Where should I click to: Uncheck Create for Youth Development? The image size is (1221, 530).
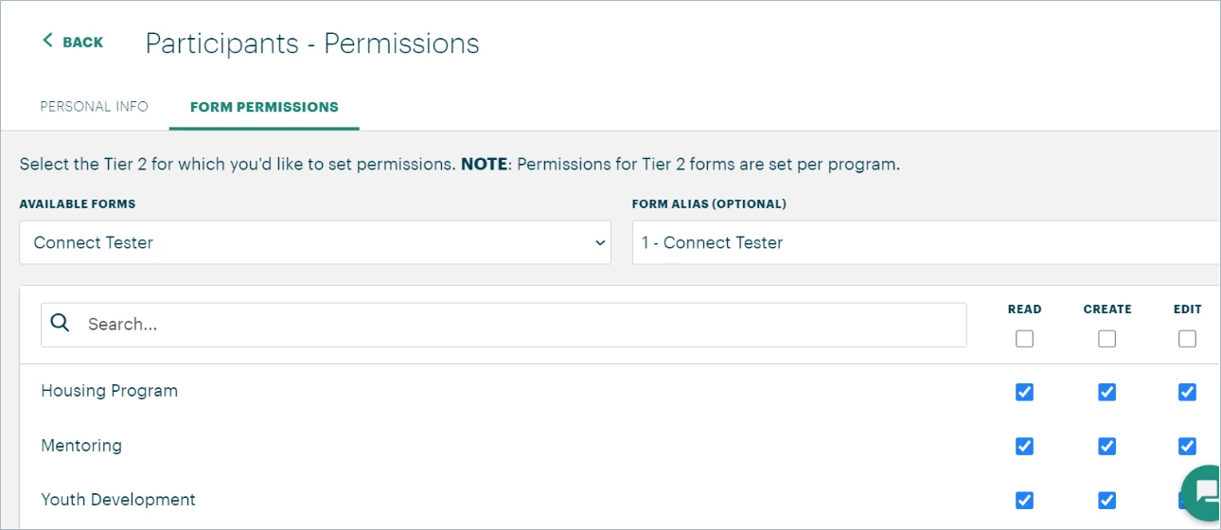1107,500
